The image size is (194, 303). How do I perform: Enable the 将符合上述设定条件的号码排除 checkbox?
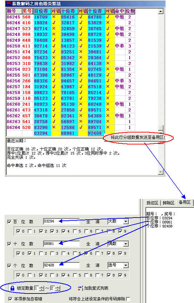[x=128, y=299]
